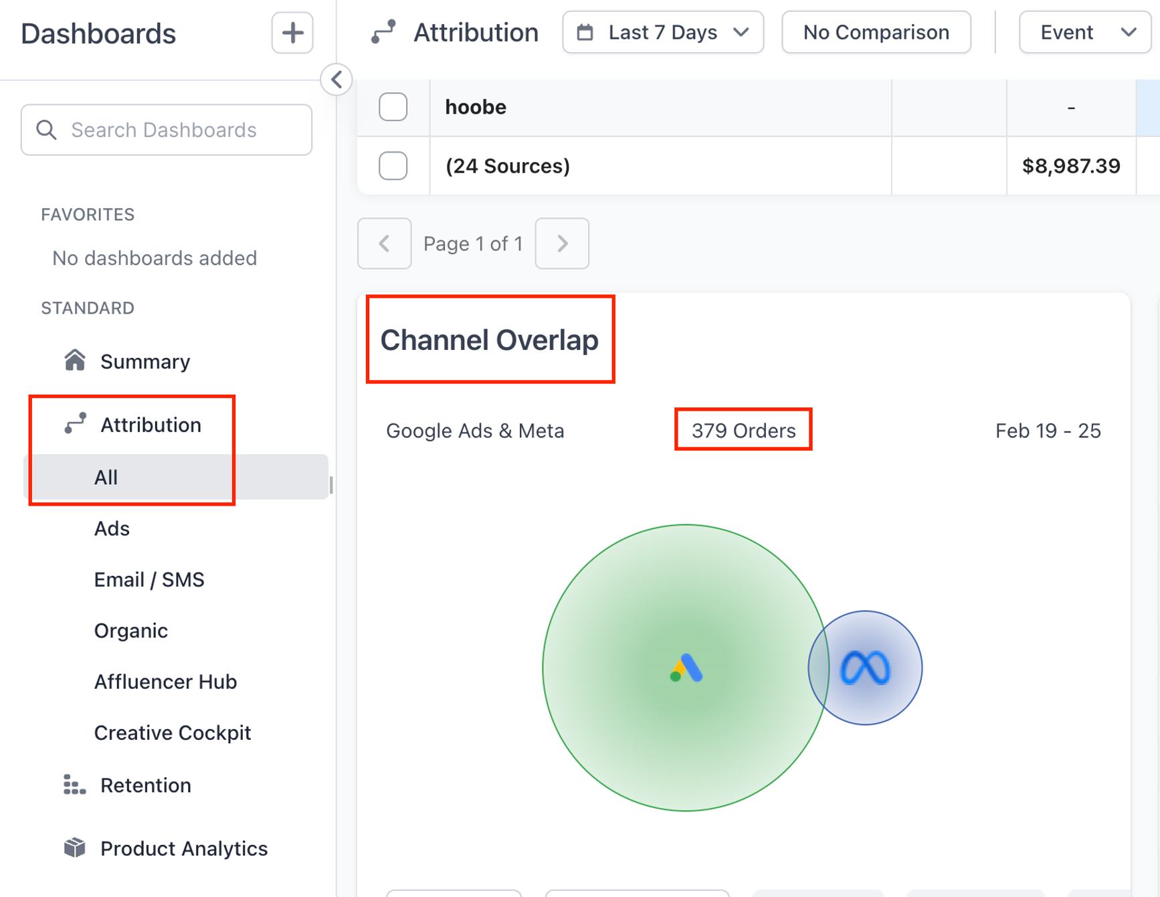Open the Event dropdown

(x=1085, y=32)
